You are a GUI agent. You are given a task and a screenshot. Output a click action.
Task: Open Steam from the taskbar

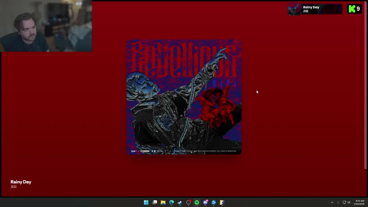(x=180, y=202)
